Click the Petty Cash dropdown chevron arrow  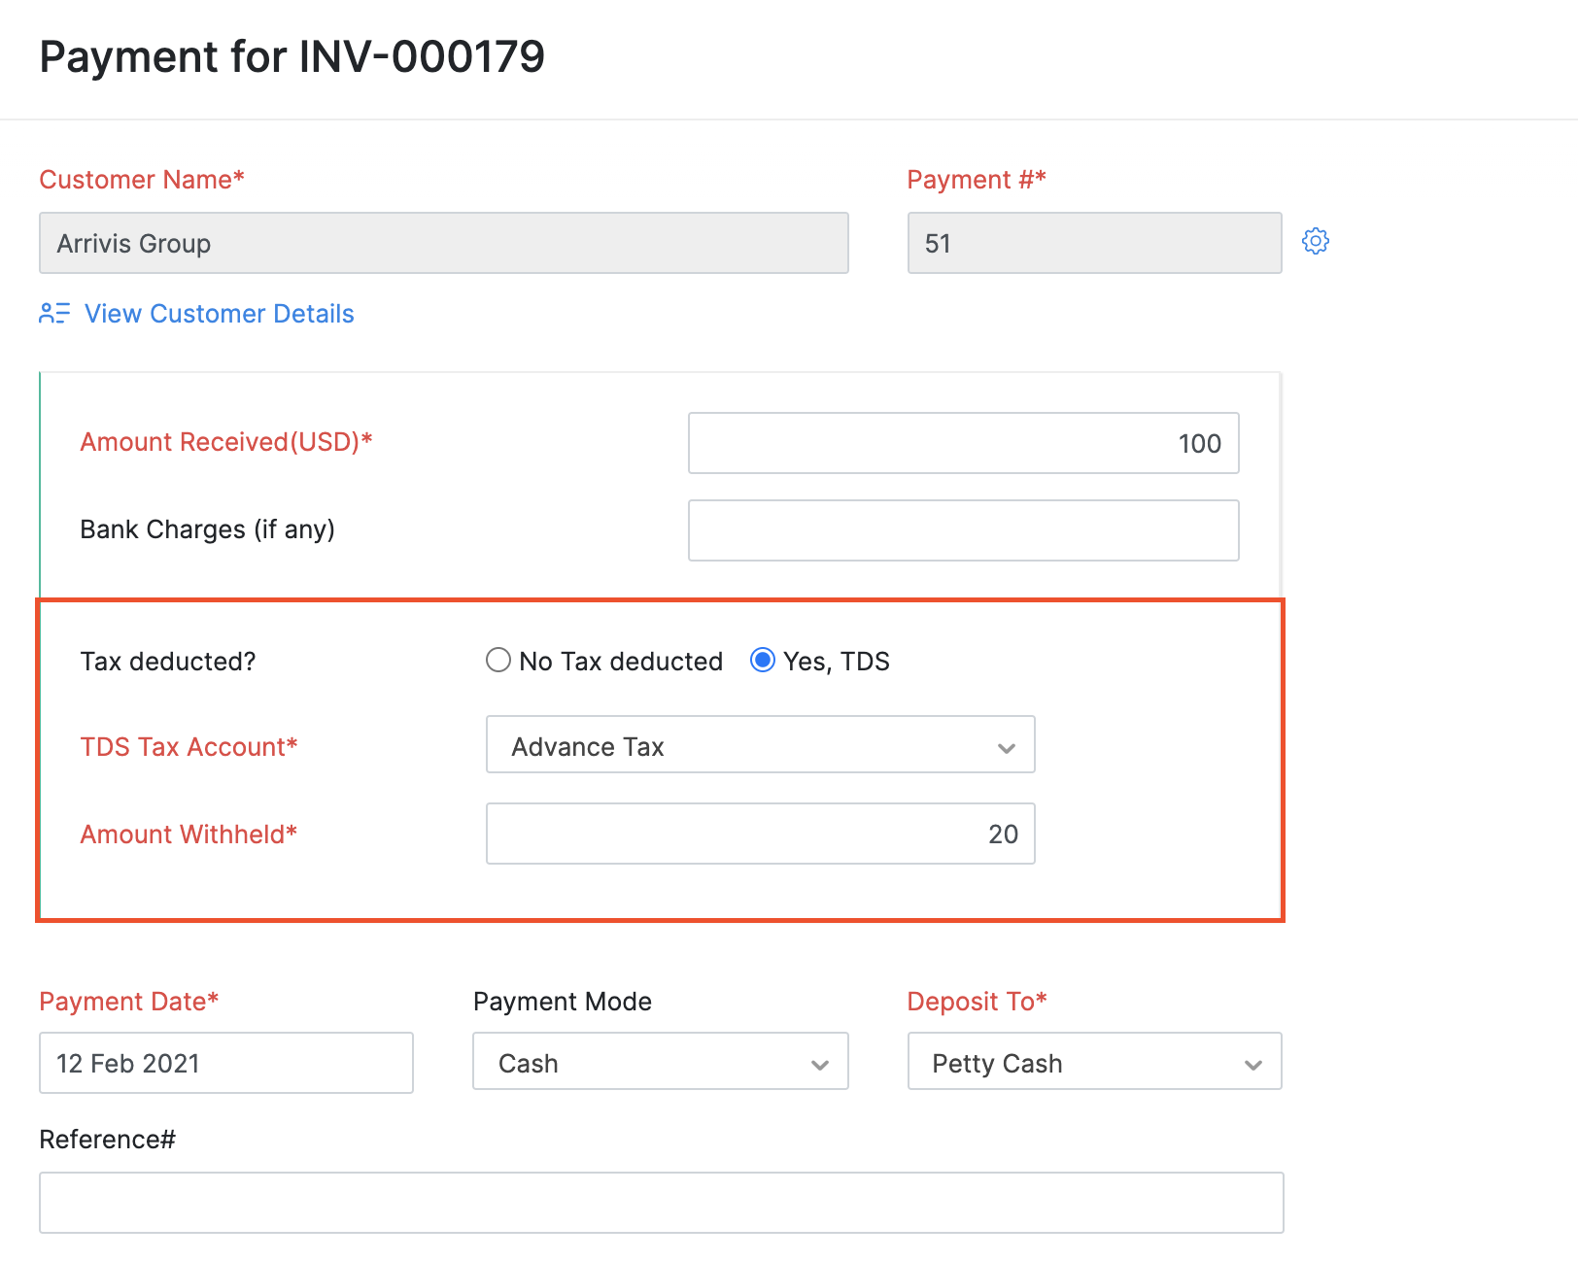pyautogui.click(x=1253, y=1065)
